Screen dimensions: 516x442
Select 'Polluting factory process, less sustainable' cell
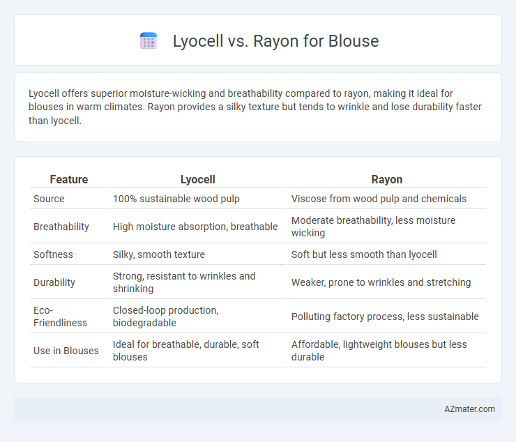(x=385, y=317)
